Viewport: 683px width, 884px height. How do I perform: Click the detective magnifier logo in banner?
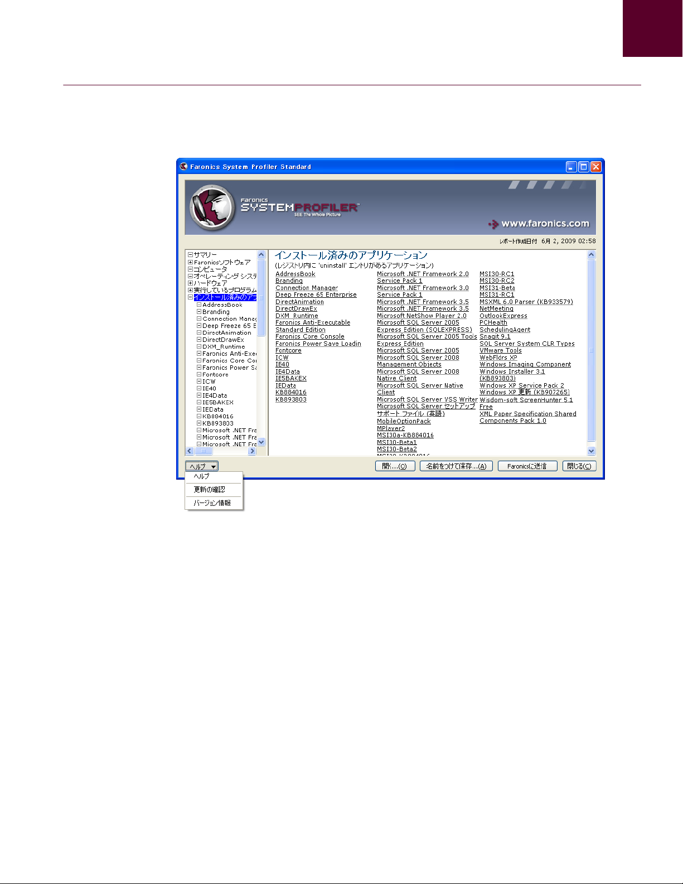(x=212, y=207)
